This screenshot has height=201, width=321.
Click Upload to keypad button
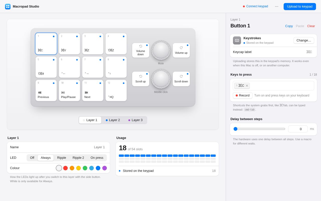pyautogui.click(x=300, y=7)
